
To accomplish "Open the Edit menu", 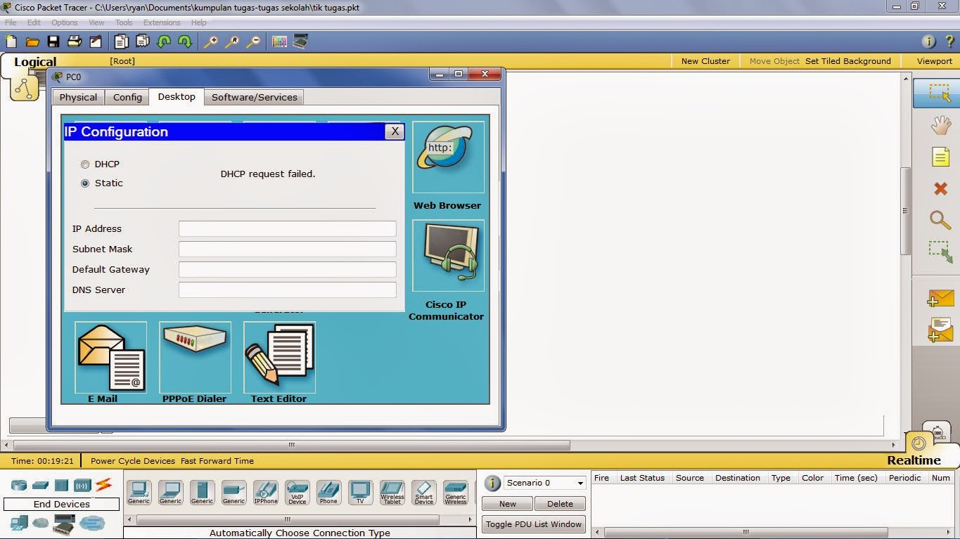I will [x=34, y=22].
